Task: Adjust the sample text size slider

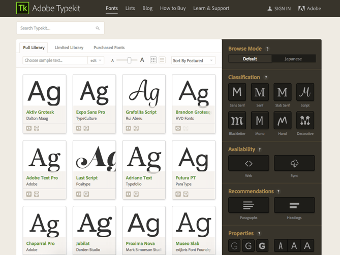Action: (129, 60)
